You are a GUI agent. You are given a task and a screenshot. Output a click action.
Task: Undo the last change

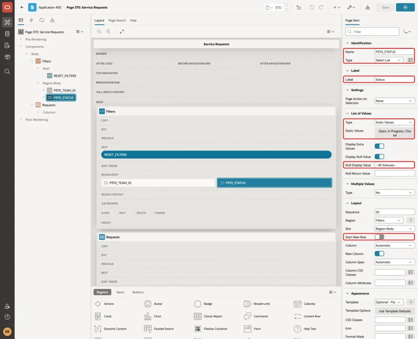(x=312, y=7)
